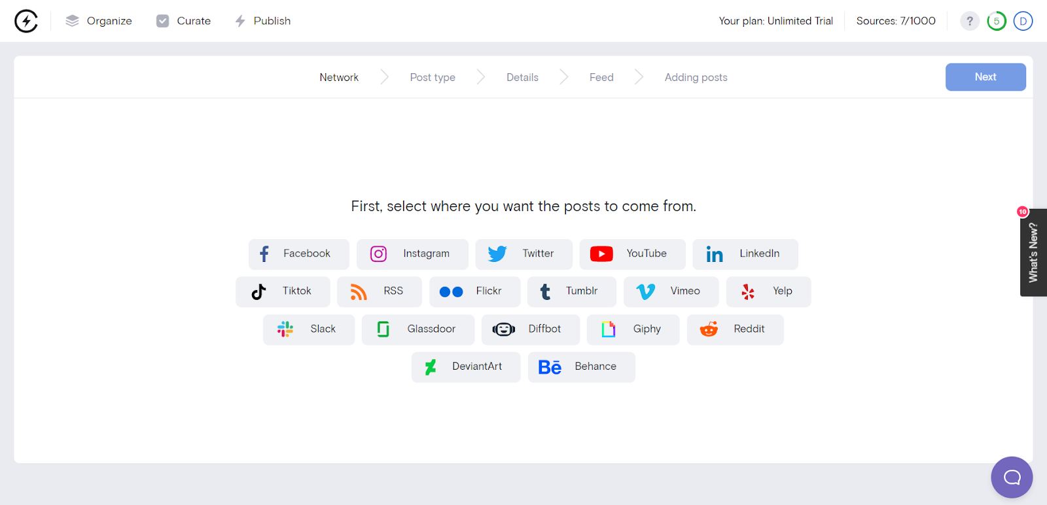Screen dimensions: 1047x505
Task: Go to the Network step
Action: point(339,77)
